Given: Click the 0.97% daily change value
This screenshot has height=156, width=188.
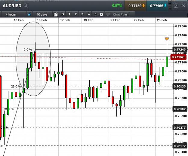Looking at the screenshot, I should [x=117, y=6].
